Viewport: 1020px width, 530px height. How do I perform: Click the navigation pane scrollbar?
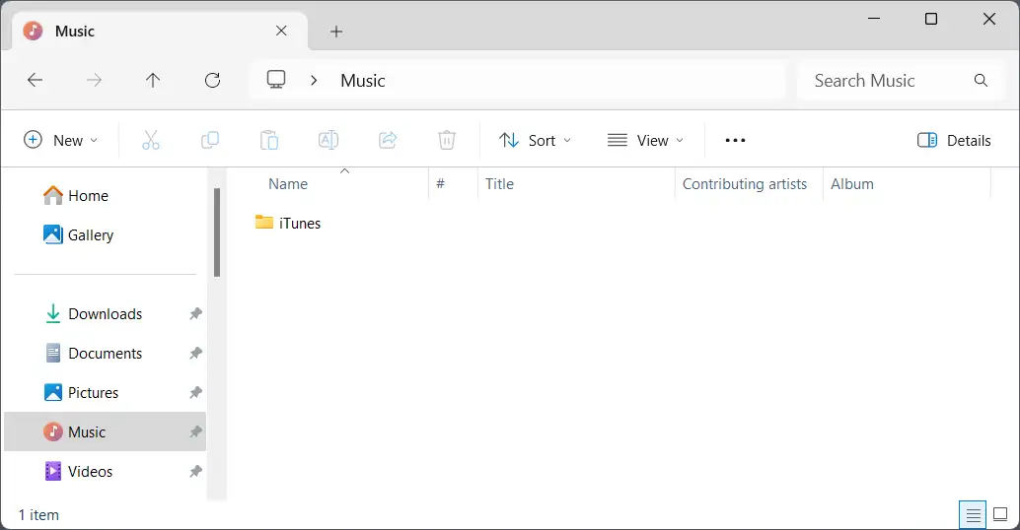216,232
